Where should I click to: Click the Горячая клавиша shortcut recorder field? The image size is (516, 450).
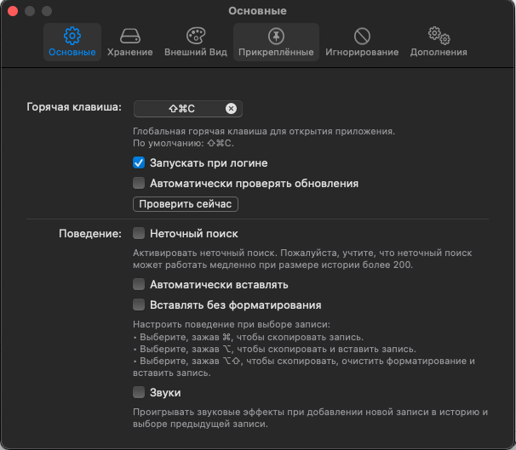click(188, 109)
